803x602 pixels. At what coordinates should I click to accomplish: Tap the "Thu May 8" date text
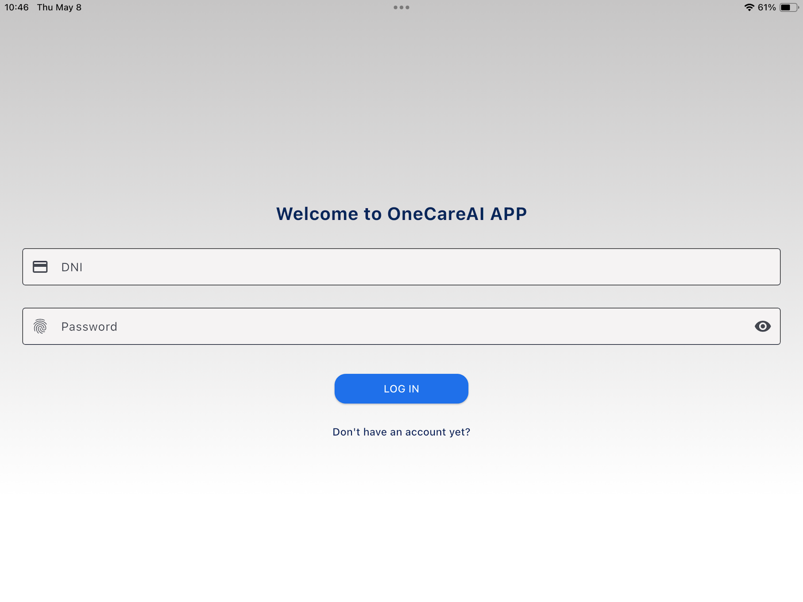pos(59,7)
